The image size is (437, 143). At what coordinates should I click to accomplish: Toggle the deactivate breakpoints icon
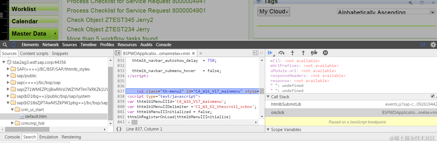(x=314, y=53)
